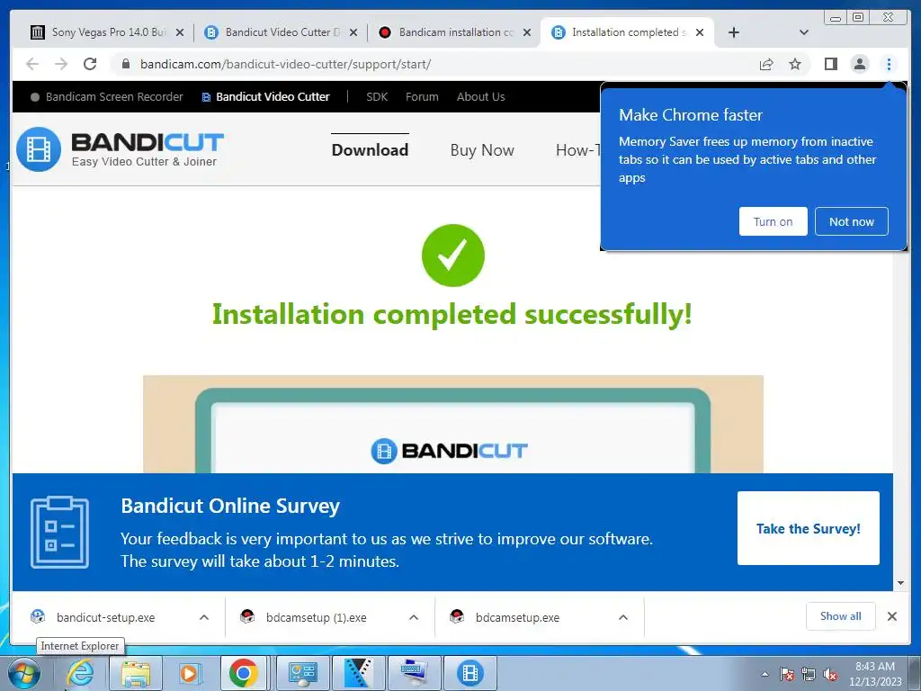Open the Buy Now menu item

pos(482,150)
